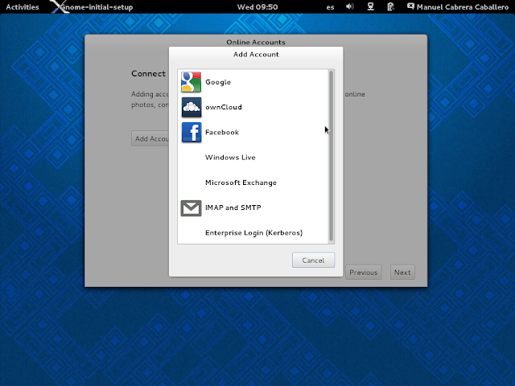Click the Add Account button behind dialog
Screen dimensions: 515x386
[x=150, y=138]
